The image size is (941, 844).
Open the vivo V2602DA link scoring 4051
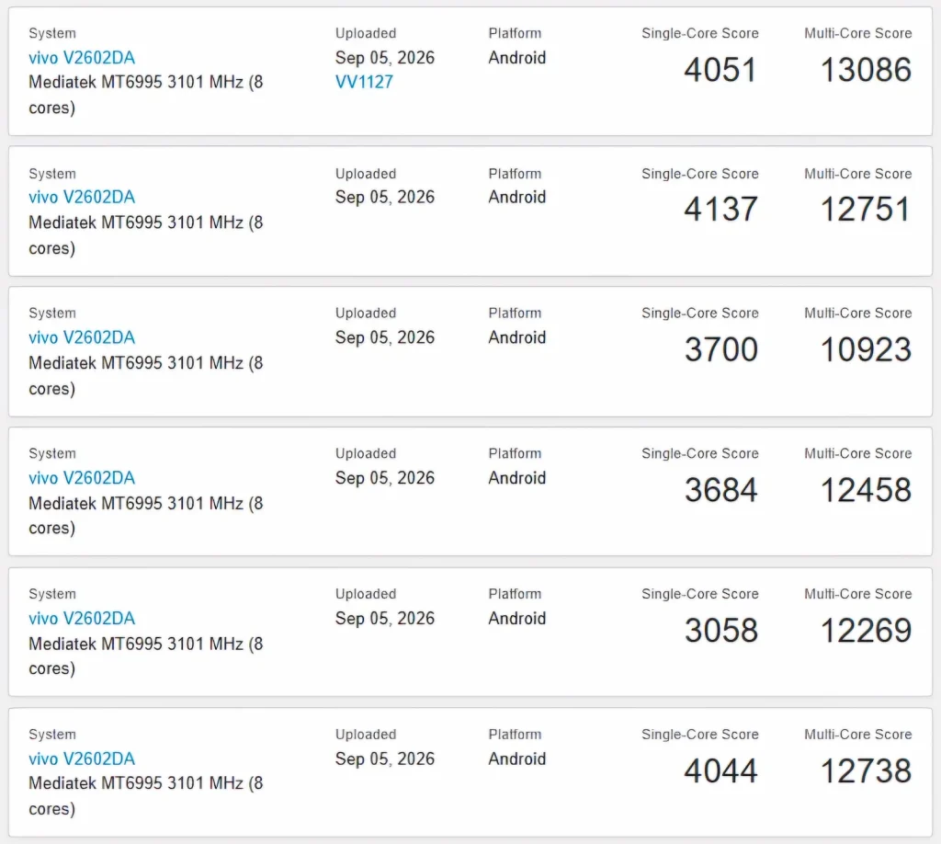tap(82, 58)
